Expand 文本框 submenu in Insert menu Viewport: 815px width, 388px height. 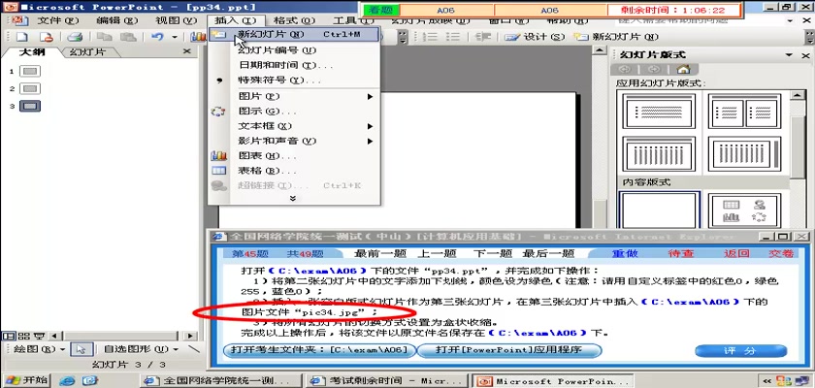point(295,126)
